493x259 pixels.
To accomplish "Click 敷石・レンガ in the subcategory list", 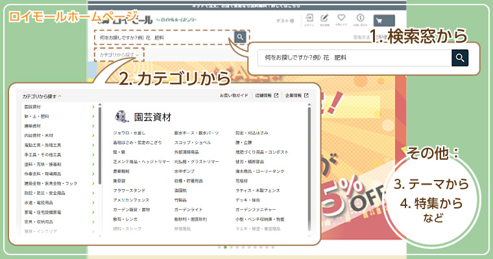I will tap(125, 219).
